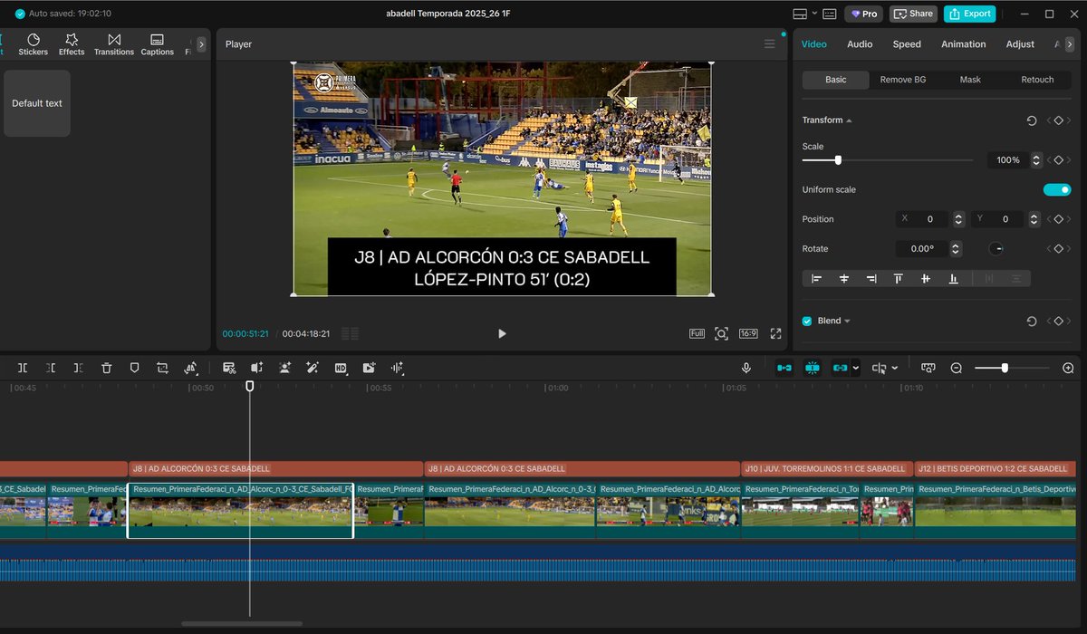Show more inspector tabs with the right chevron
Viewport: 1087px width, 634px height.
click(1069, 43)
